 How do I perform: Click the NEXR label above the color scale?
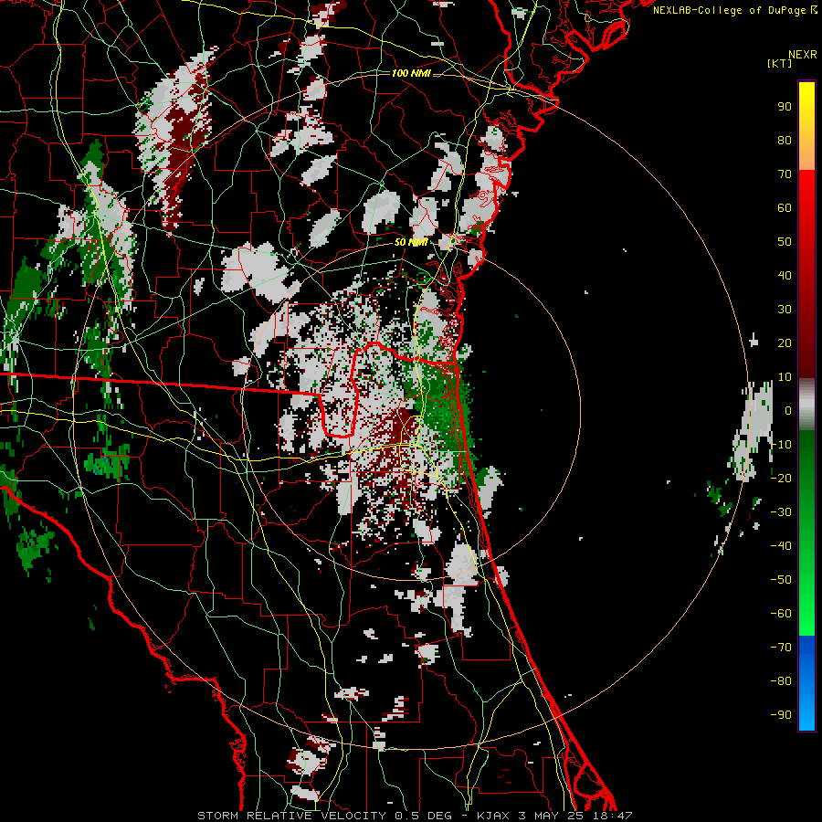click(x=803, y=55)
